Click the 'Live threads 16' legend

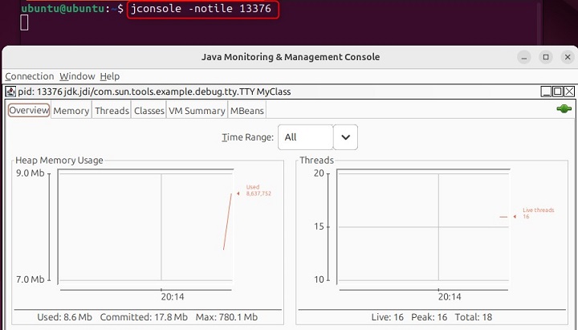[538, 213]
